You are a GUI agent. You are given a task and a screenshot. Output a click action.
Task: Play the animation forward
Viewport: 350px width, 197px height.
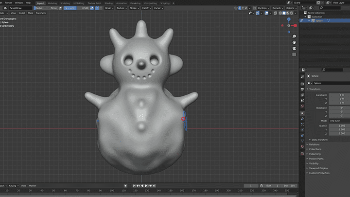tap(146, 186)
